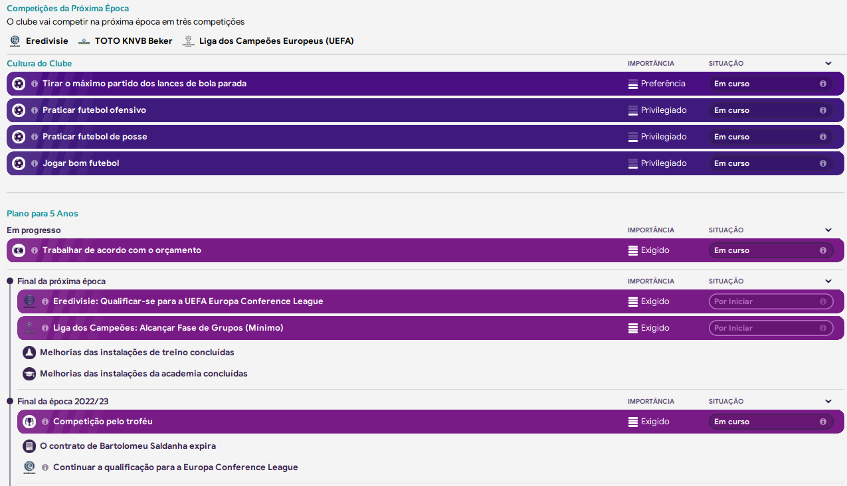Click training cone icon beside 'instalações de treino'

tap(29, 353)
